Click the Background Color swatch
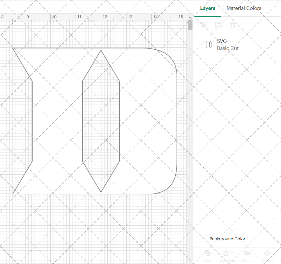Image resolution: width=281 pixels, height=264 pixels. 203,238
